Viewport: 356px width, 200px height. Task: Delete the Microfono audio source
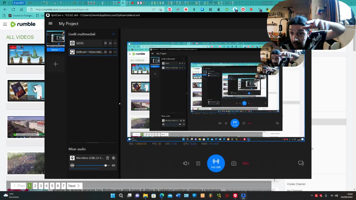coord(107,158)
